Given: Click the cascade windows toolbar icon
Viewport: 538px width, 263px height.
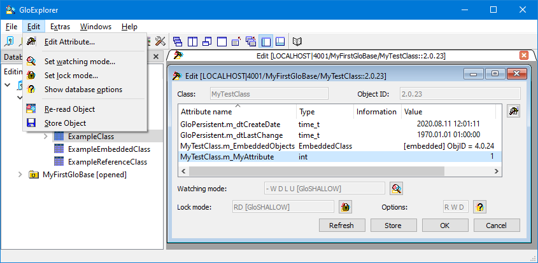Looking at the screenshot, I should pyautogui.click(x=178, y=42).
